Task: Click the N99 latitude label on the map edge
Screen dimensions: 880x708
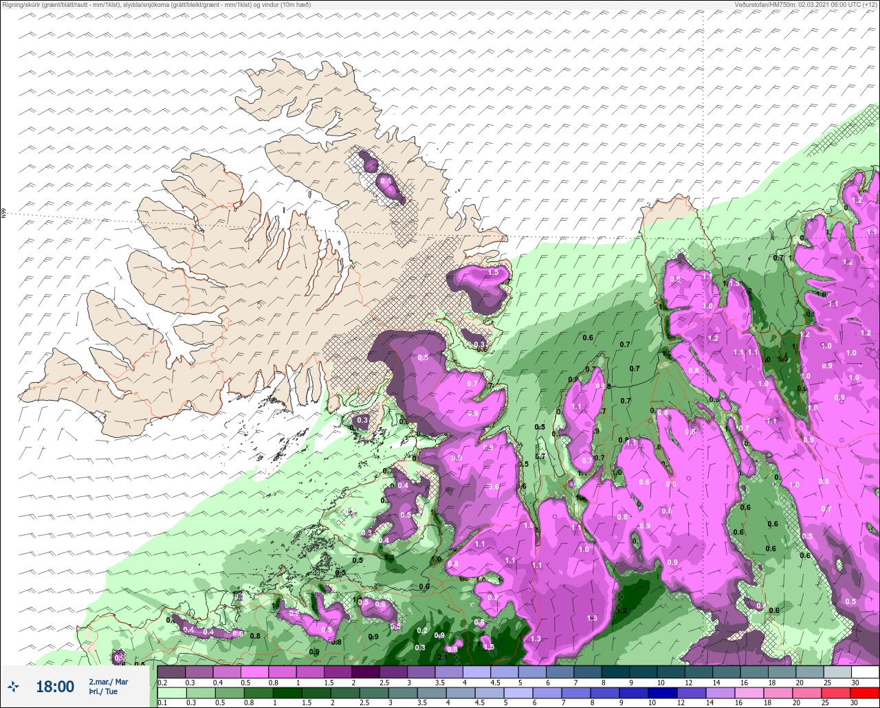Action: pos(3,214)
